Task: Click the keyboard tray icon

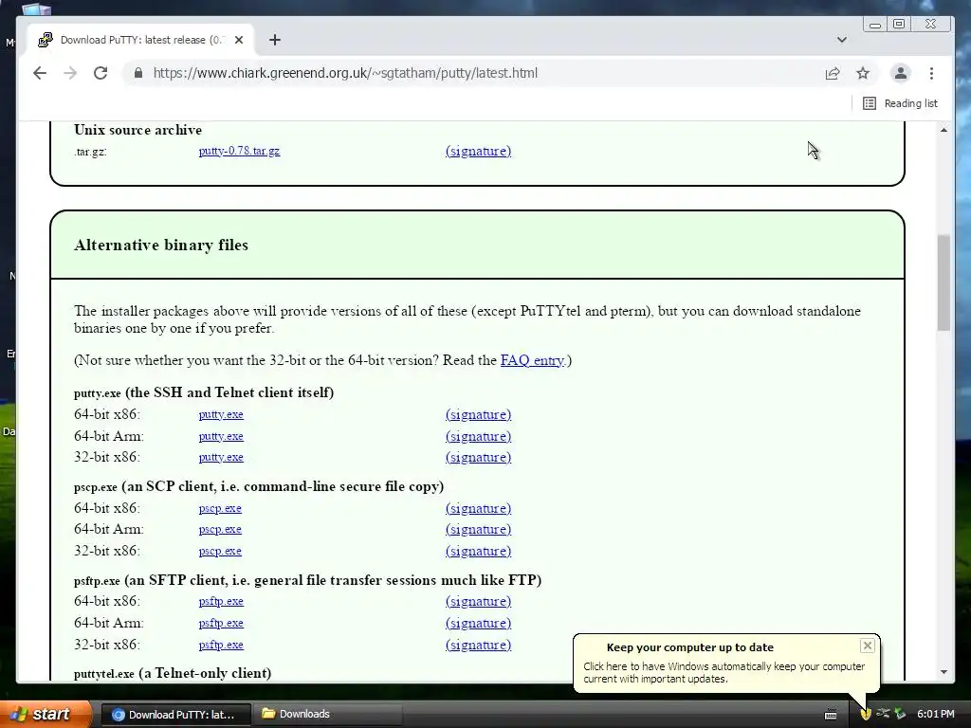Action: coord(831,715)
